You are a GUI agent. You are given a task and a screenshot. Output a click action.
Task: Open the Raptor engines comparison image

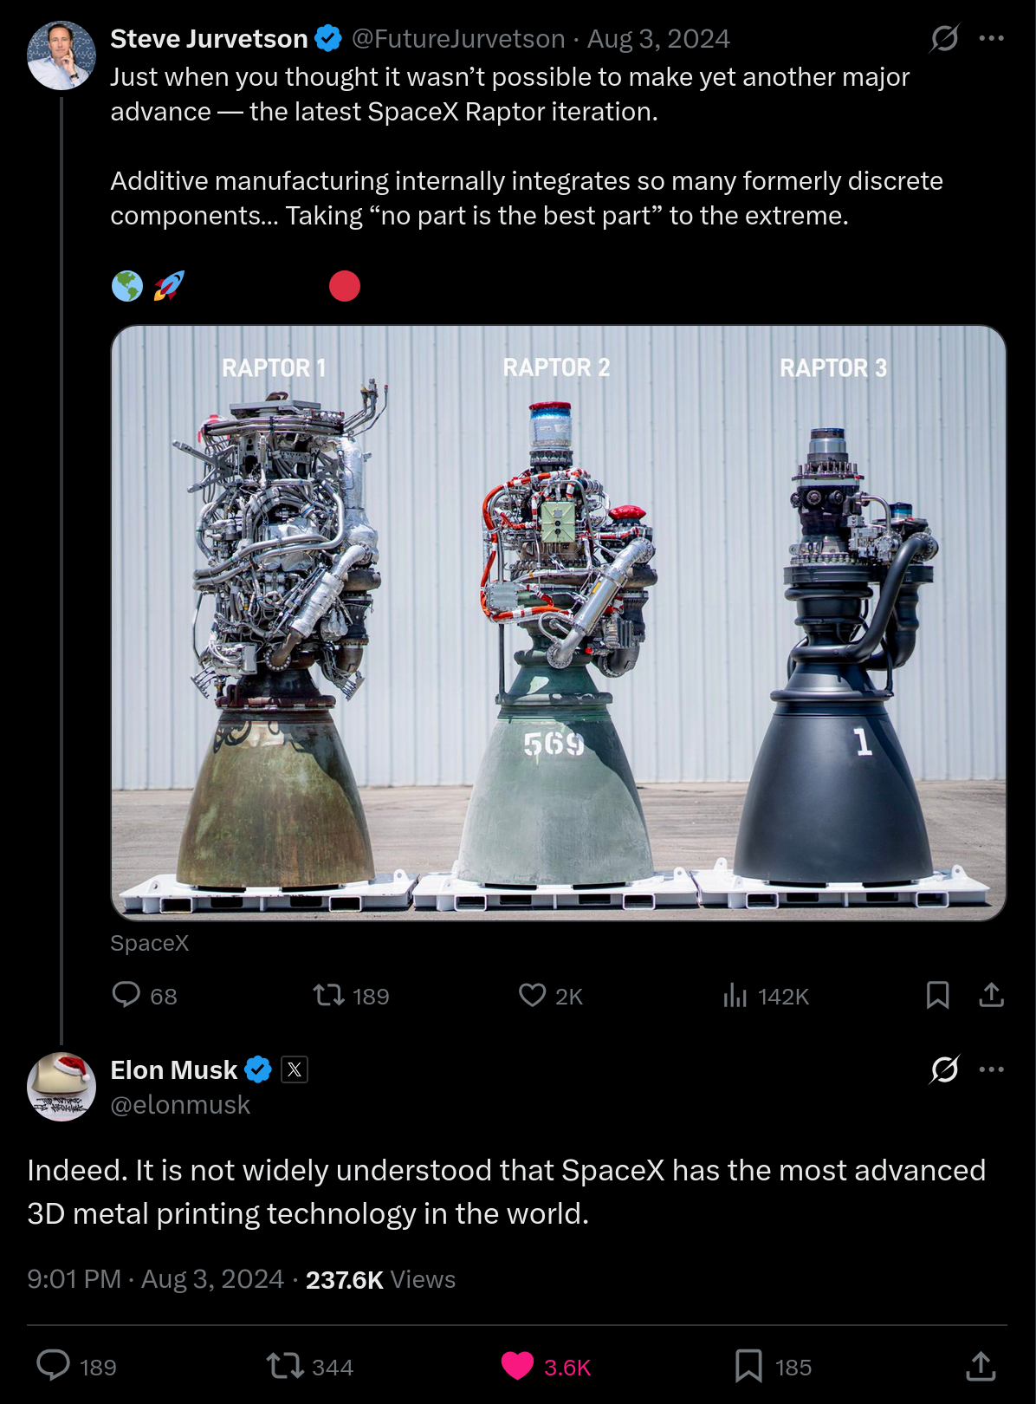pyautogui.click(x=559, y=622)
